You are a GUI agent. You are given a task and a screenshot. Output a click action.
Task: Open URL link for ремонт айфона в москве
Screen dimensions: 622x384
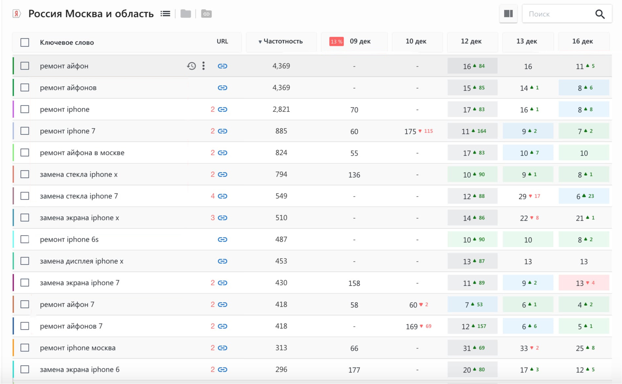(x=222, y=153)
